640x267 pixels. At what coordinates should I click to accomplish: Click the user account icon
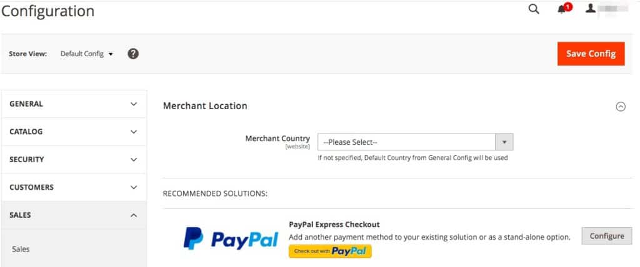click(590, 9)
